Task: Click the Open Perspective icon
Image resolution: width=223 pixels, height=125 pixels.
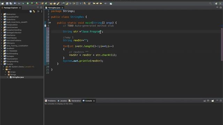Action: point(216,3)
